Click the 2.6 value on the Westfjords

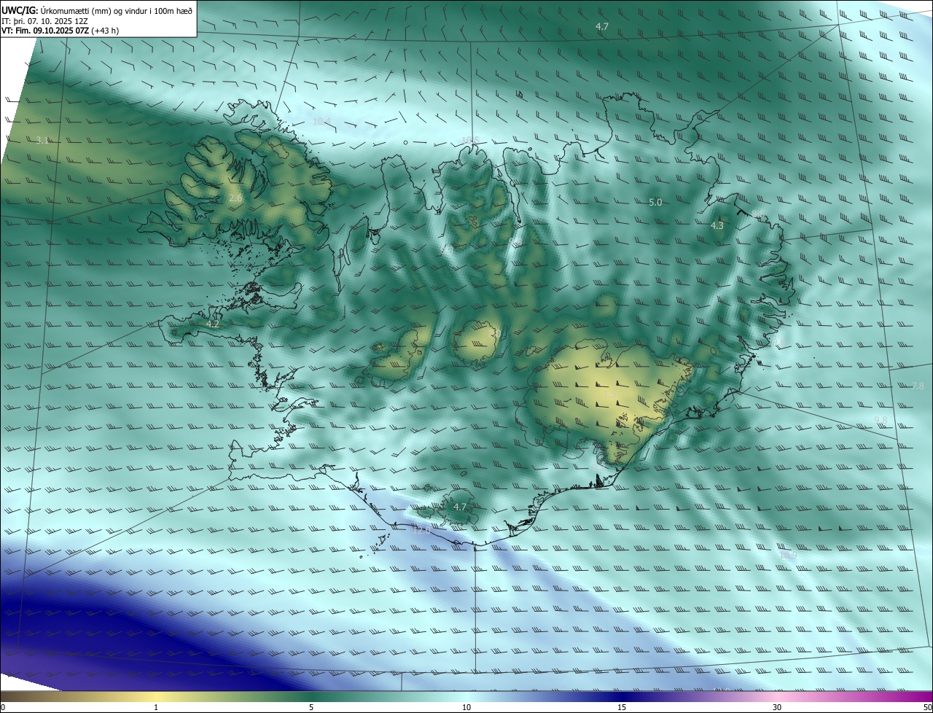pyautogui.click(x=235, y=198)
